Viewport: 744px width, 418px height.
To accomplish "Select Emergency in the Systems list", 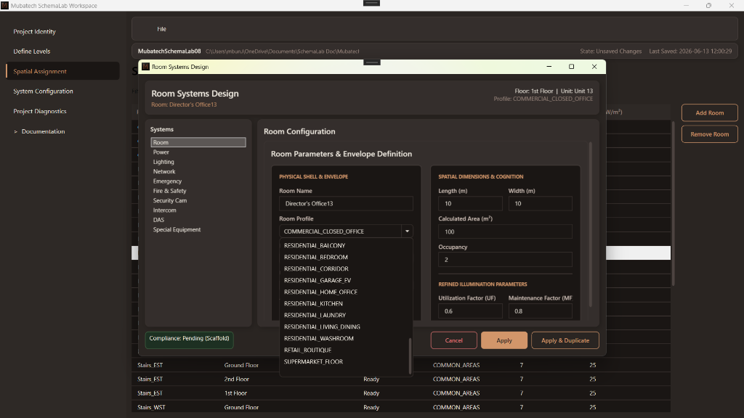I will click(x=198, y=181).
